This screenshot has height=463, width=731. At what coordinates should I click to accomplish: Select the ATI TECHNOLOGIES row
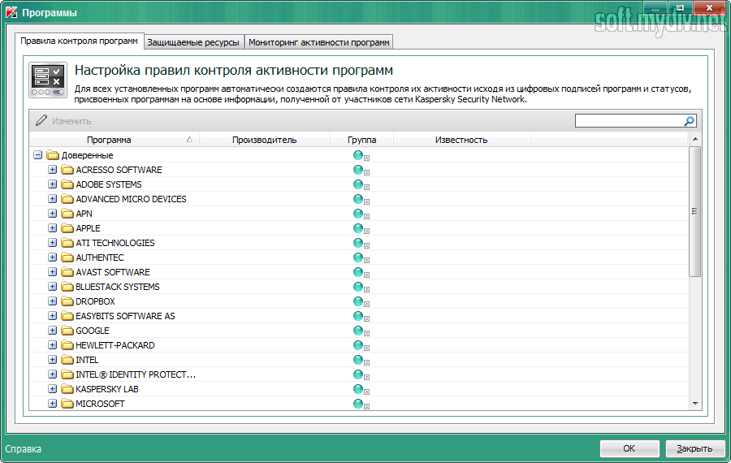(359, 243)
